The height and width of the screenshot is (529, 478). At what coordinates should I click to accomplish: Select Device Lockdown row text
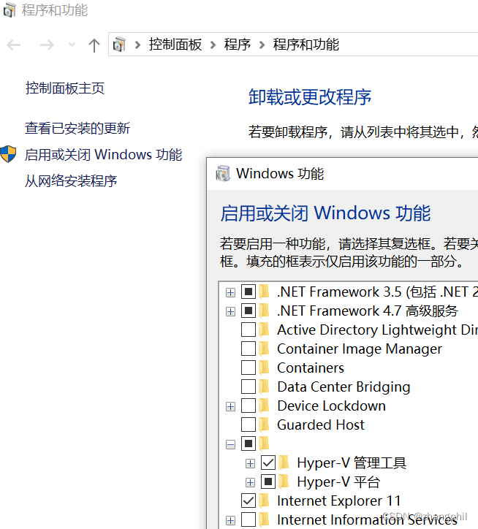point(331,406)
